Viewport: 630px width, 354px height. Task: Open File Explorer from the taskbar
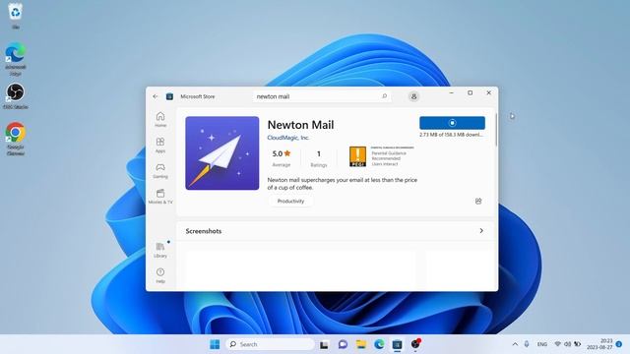pyautogui.click(x=361, y=344)
